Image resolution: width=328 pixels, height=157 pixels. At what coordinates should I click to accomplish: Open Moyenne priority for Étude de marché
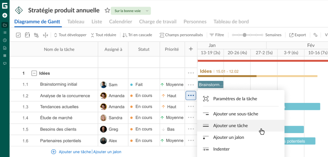[172, 118]
